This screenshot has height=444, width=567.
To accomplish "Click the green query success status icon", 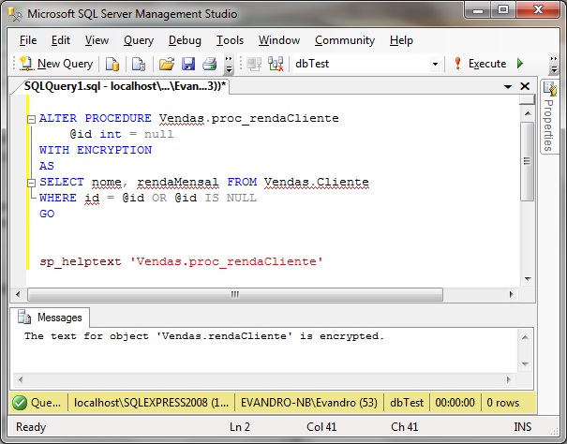I will pos(20,403).
